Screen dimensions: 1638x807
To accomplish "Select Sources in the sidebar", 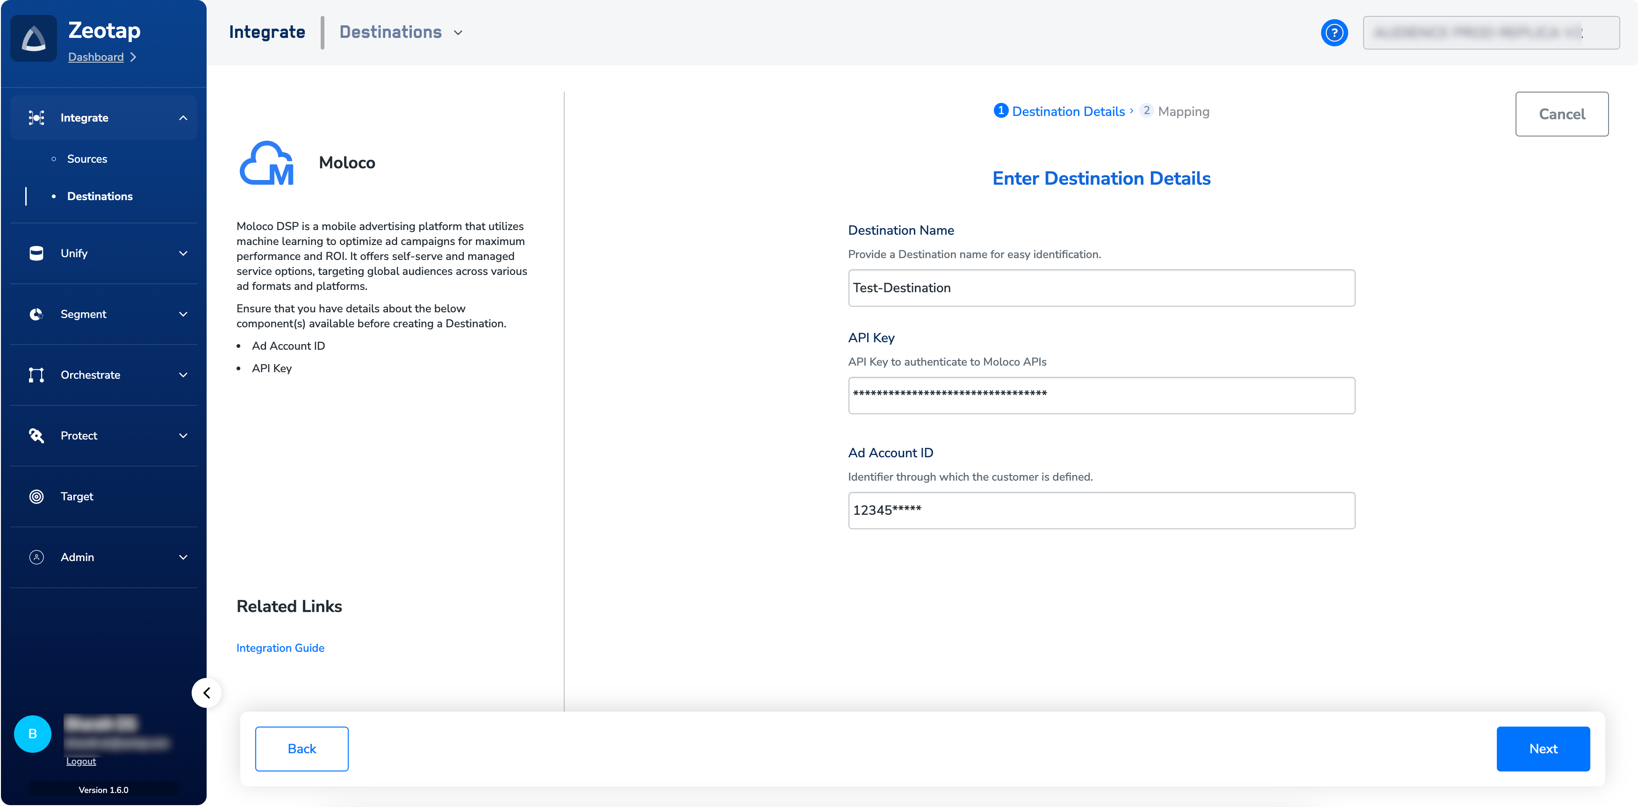I will coord(87,159).
